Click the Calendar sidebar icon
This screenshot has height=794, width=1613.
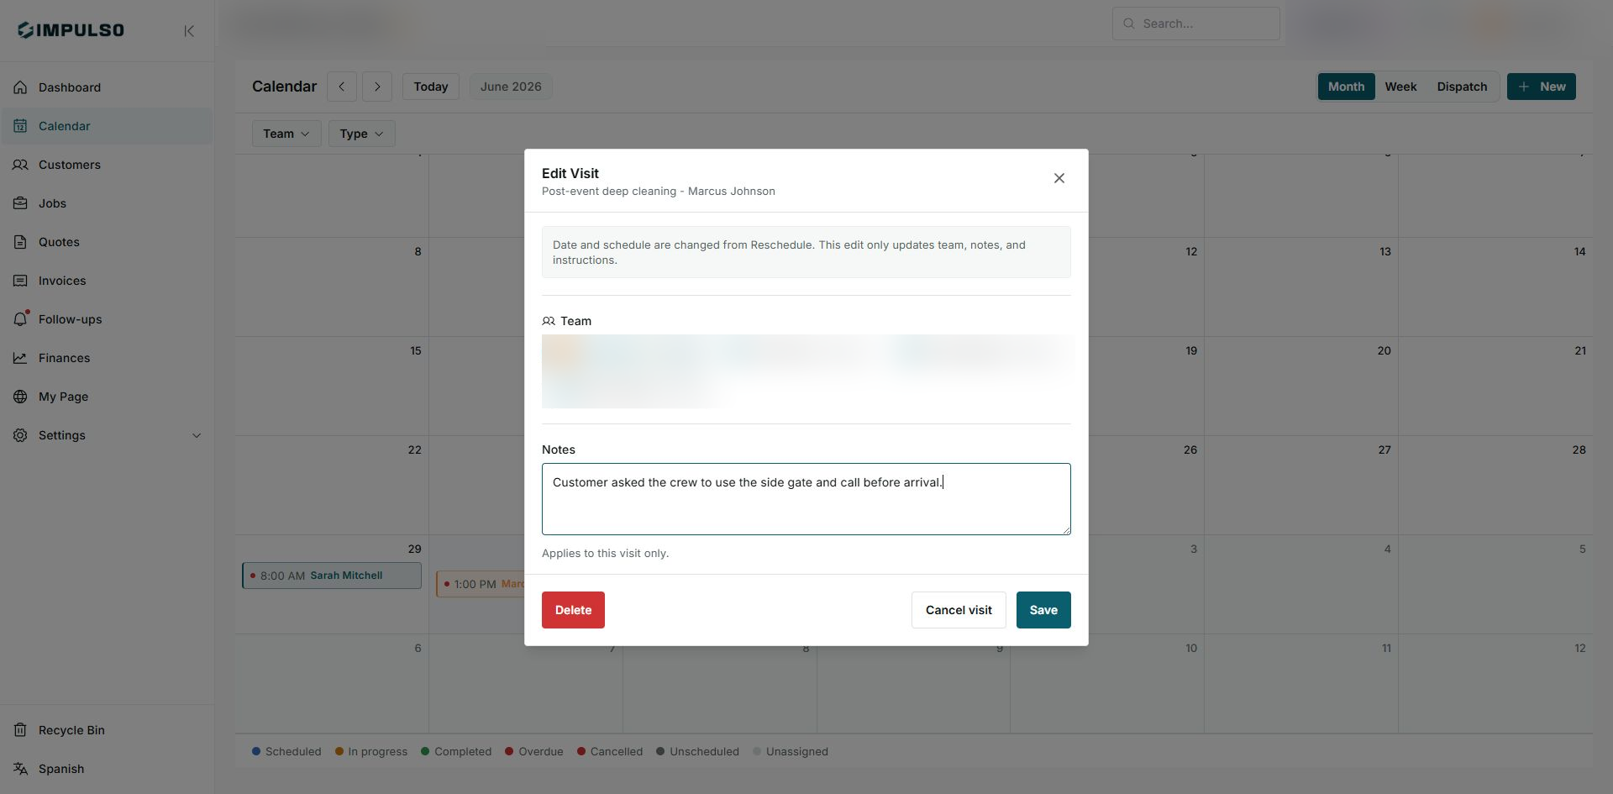[20, 126]
